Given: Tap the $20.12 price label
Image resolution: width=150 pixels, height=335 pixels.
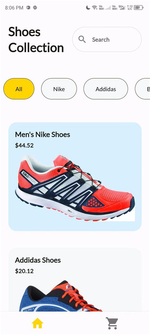Looking at the screenshot, I should pyautogui.click(x=24, y=271).
